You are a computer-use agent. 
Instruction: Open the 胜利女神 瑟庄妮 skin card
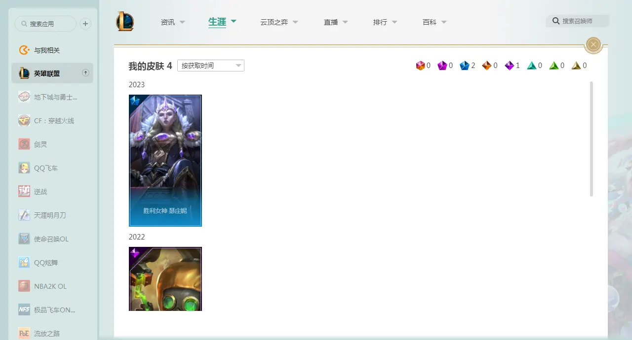165,161
